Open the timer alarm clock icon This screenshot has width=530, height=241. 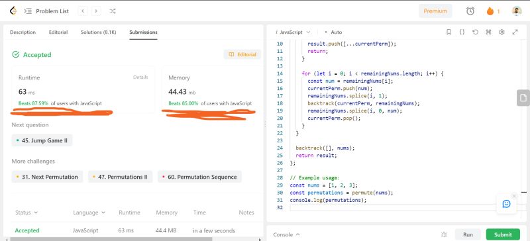[470, 11]
